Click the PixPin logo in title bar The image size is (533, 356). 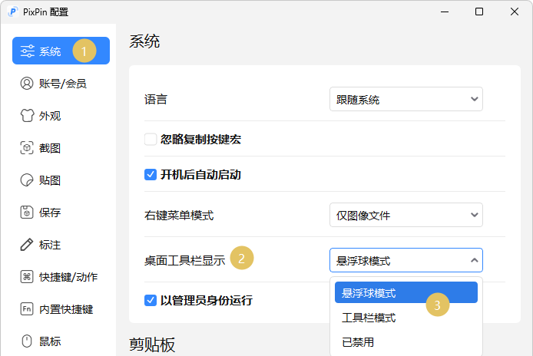[x=12, y=12]
